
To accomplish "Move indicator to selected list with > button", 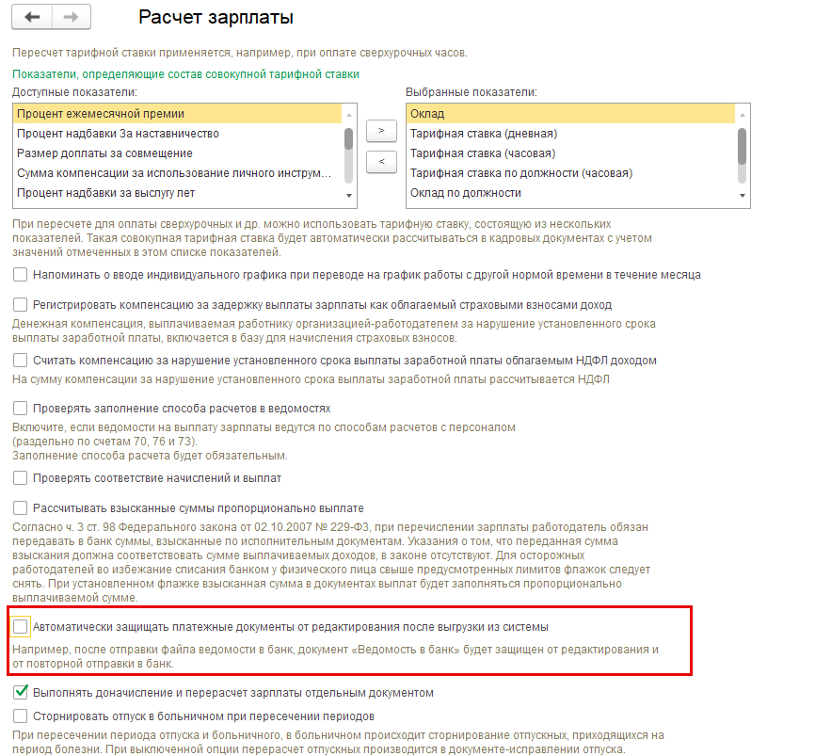I will point(381,131).
